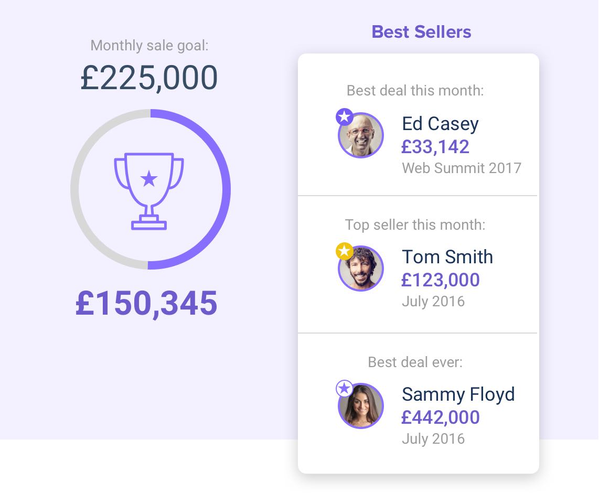The height and width of the screenshot is (493, 599).
Task: Click the £225,000 monthly goal figure
Action: pyautogui.click(x=149, y=78)
